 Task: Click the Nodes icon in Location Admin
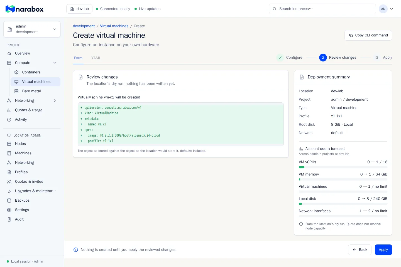[x=9, y=144]
